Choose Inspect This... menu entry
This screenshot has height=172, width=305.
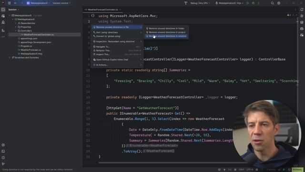117,54
